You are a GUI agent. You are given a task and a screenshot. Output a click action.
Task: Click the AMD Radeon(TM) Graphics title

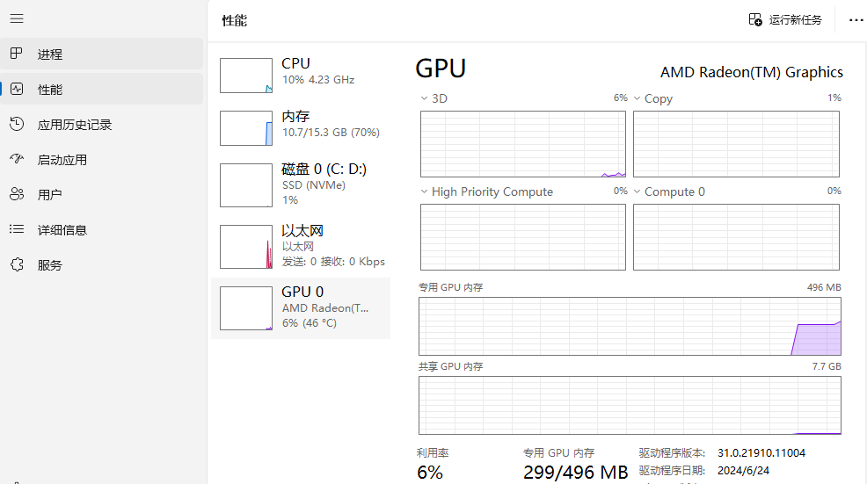752,72
